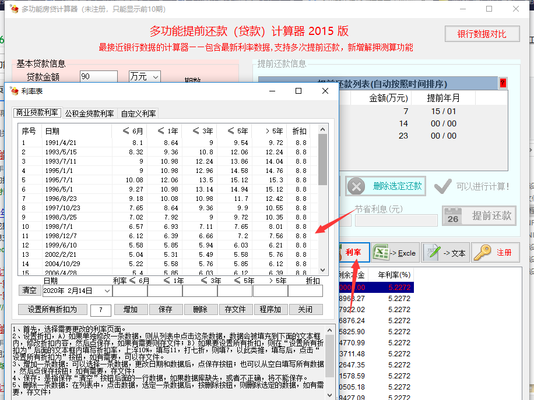Screen dimensions: 534x400
Task: Click the ≤ 1年 rate input field
Action: coord(165,291)
